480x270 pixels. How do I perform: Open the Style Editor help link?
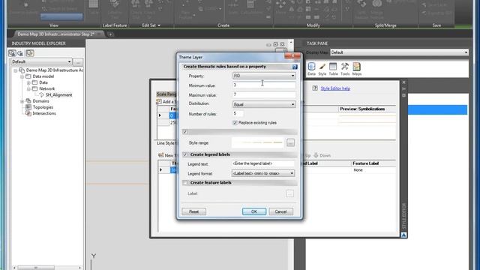pyautogui.click(x=335, y=88)
